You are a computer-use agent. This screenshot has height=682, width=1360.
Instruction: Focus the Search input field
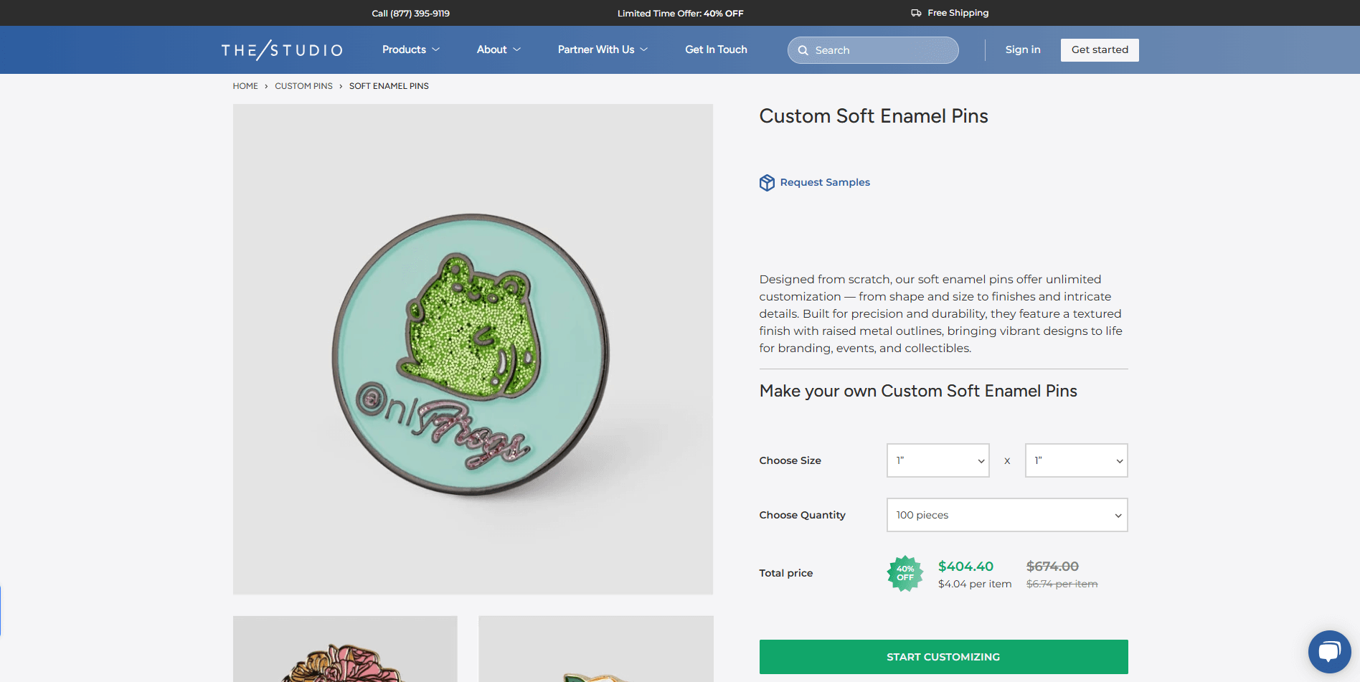tap(882, 50)
